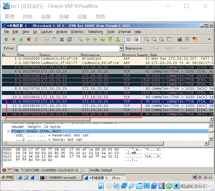This screenshot has width=215, height=191.
Task: Click VirtualBox shared folders status icon
Action: tap(139, 186)
